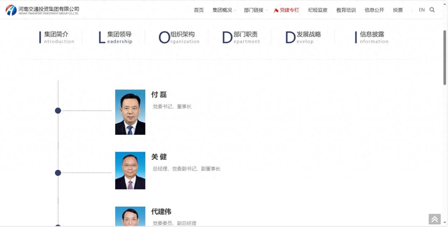Screen dimensions: 448x227
Task: Open the 纪检监察 menu item
Action: (x=318, y=10)
